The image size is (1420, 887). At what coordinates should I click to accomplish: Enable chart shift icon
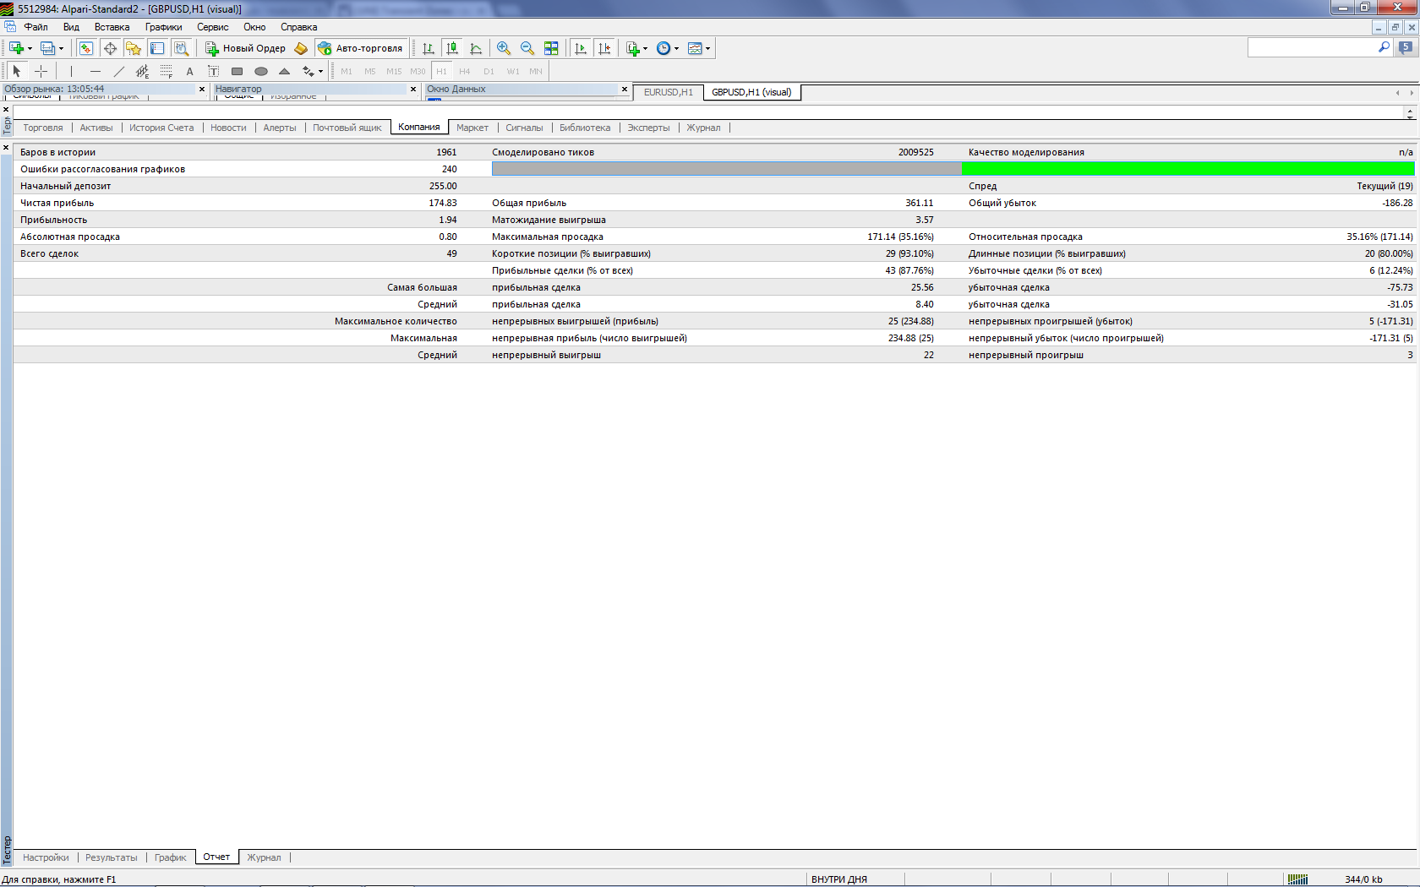[604, 48]
